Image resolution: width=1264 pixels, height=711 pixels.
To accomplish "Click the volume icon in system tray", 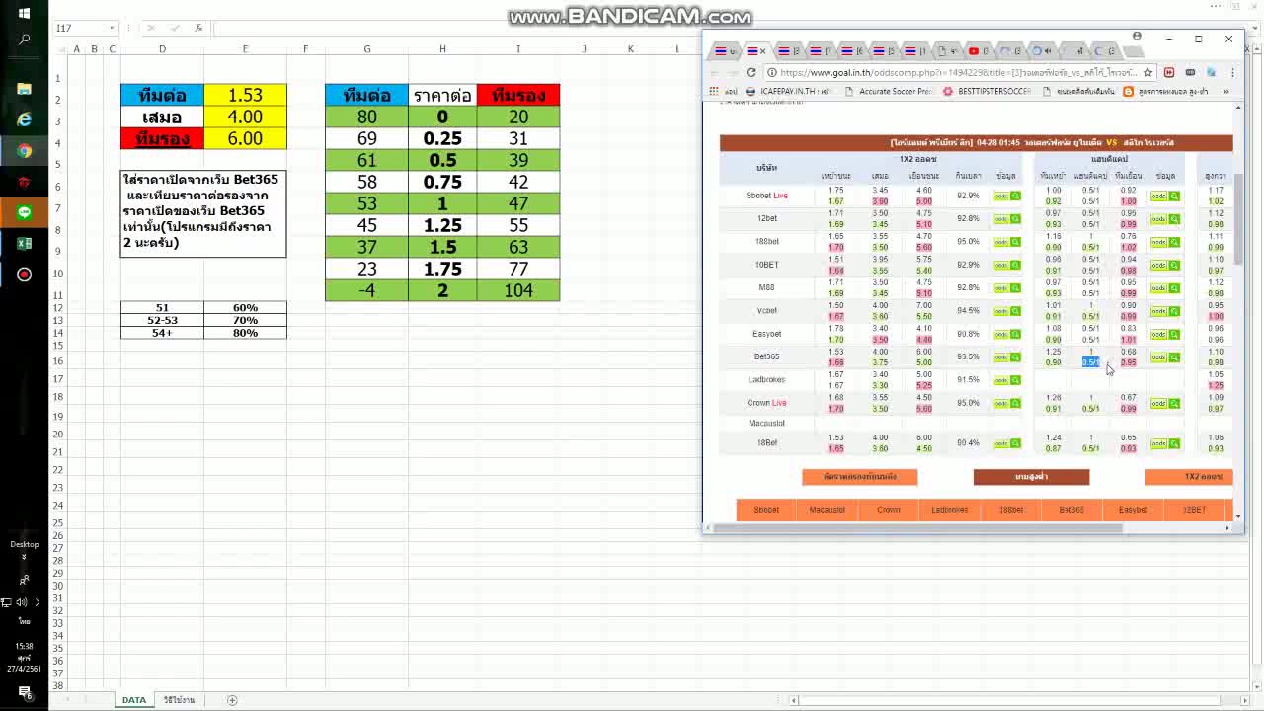I will click(x=24, y=602).
